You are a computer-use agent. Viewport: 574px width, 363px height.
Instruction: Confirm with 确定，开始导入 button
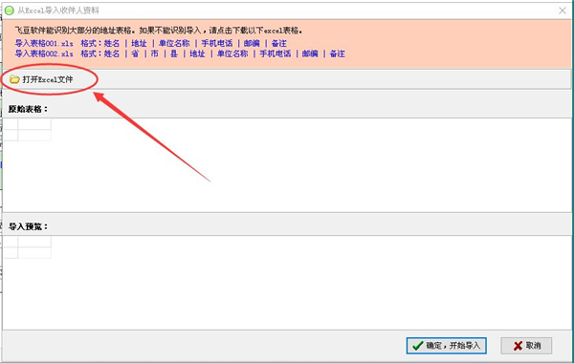click(446, 346)
